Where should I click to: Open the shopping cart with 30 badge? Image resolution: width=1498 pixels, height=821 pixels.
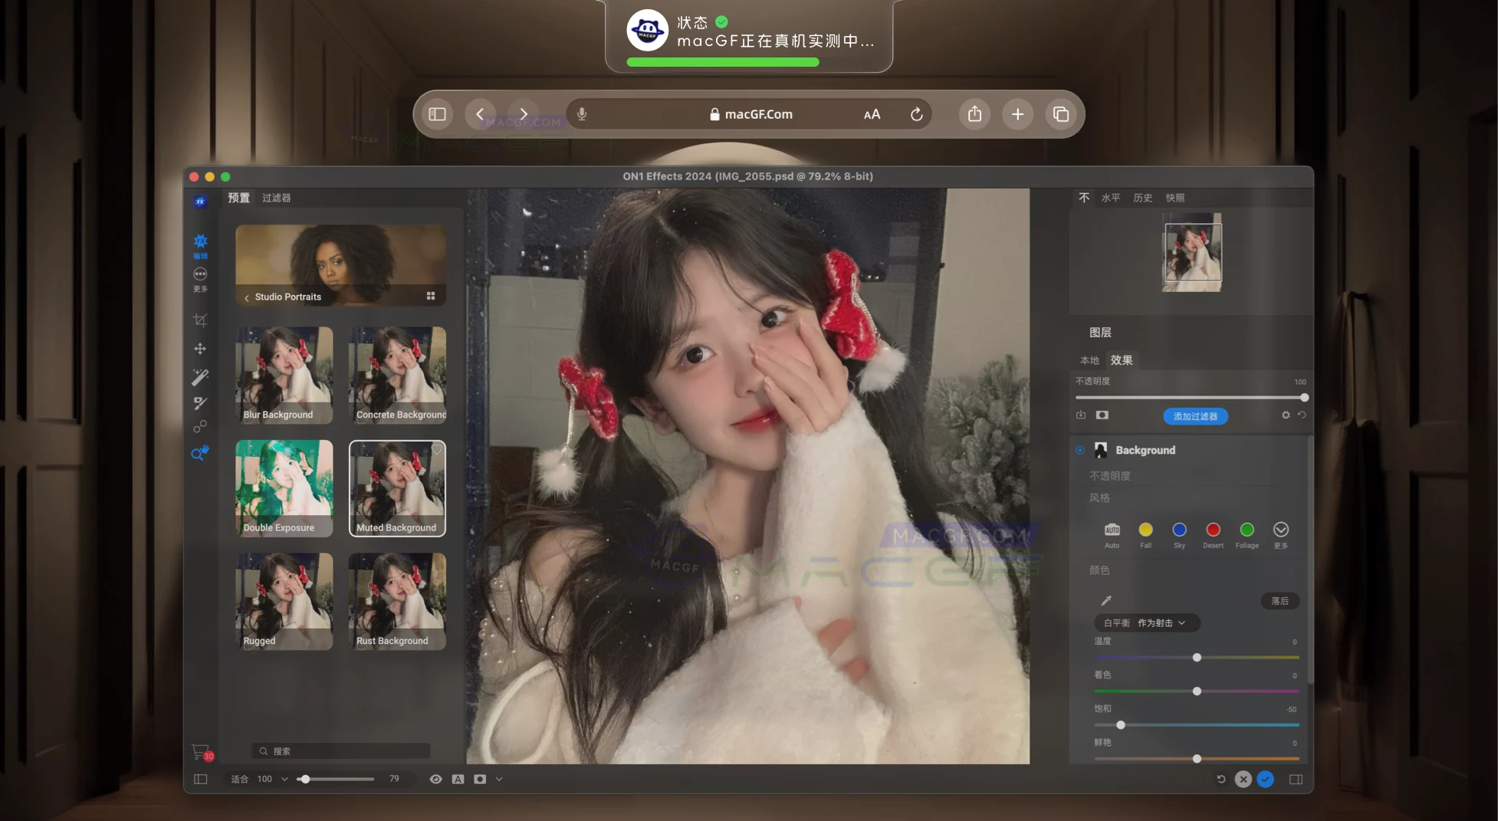[201, 753]
